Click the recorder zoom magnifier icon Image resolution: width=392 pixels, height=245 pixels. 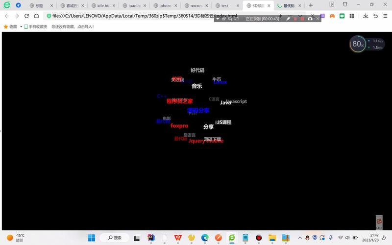pos(230,19)
